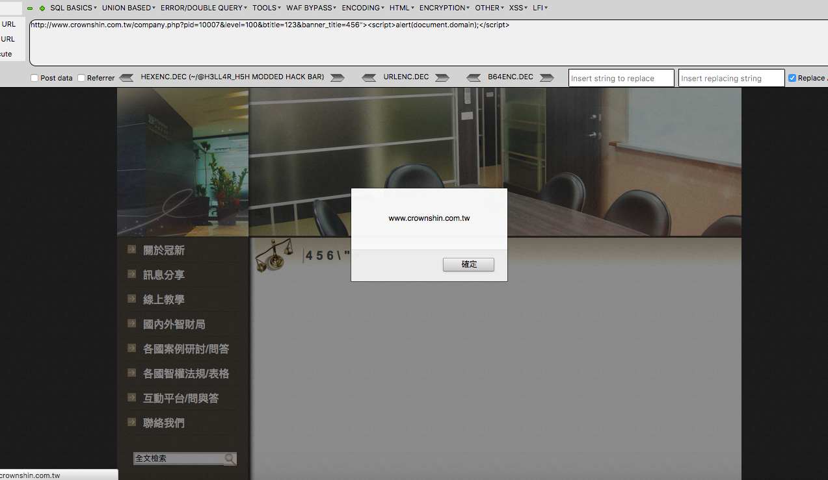Click the green minus icon in HackBar
Screen dimensions: 828x480
coord(30,8)
